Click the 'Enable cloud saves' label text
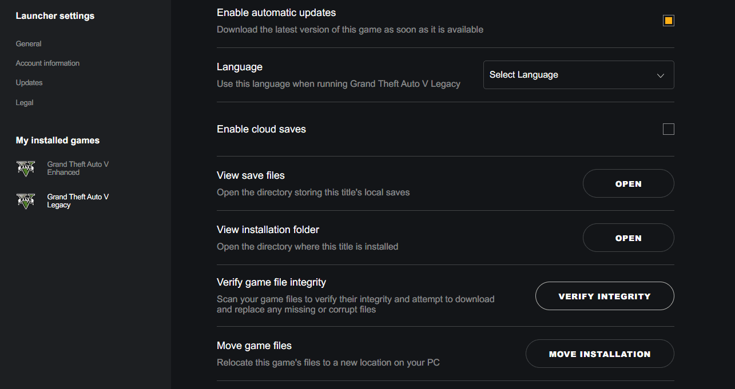This screenshot has height=389, width=735. 261,129
